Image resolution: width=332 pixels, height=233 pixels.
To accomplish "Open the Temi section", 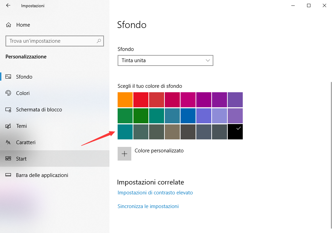I will coord(55,126).
